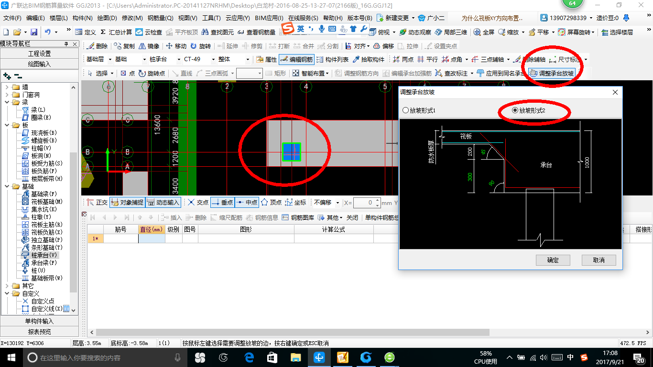Toggle 对象捕捉 object snap

point(127,203)
